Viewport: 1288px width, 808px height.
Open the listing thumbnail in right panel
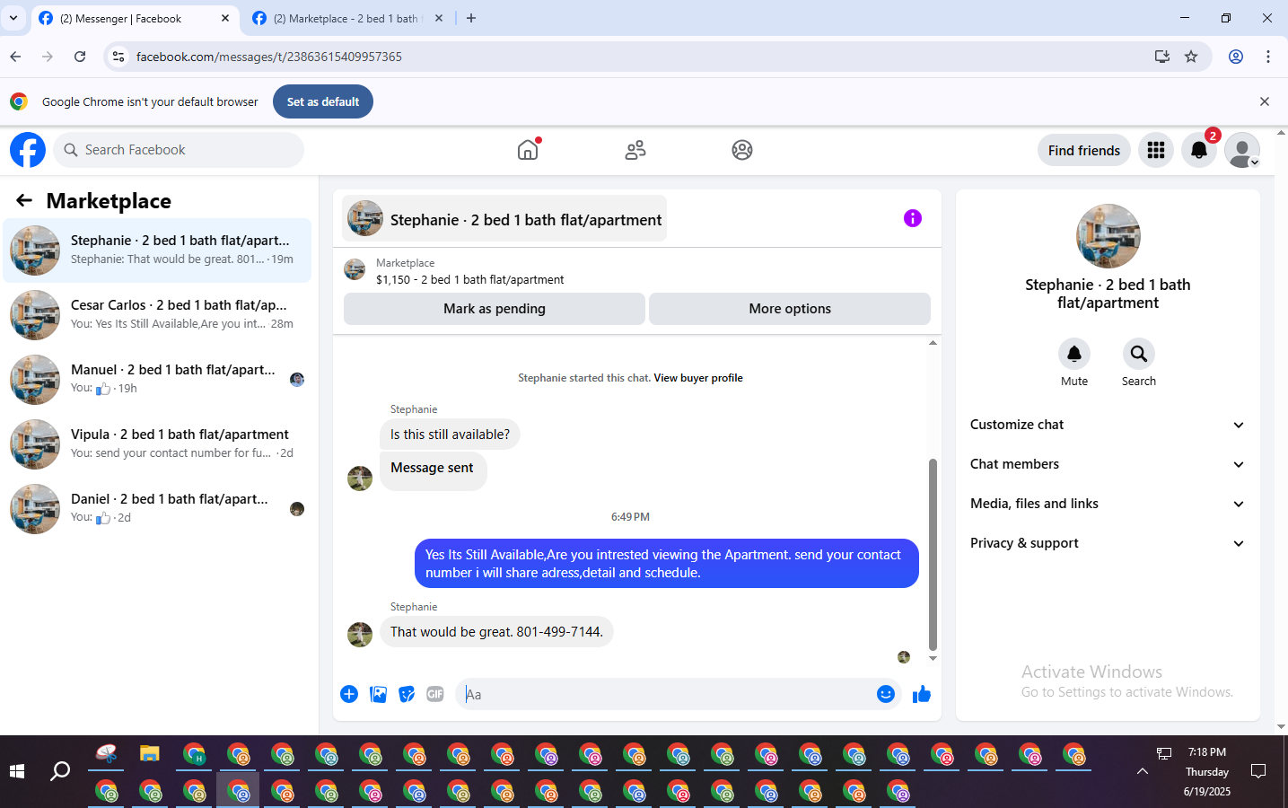click(x=1108, y=236)
